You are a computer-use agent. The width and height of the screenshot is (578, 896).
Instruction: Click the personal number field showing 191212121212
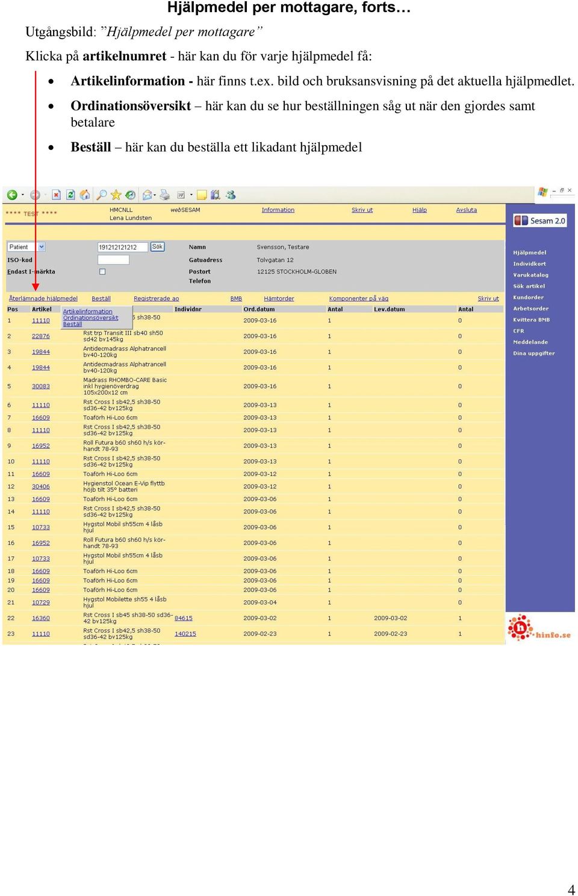(122, 247)
